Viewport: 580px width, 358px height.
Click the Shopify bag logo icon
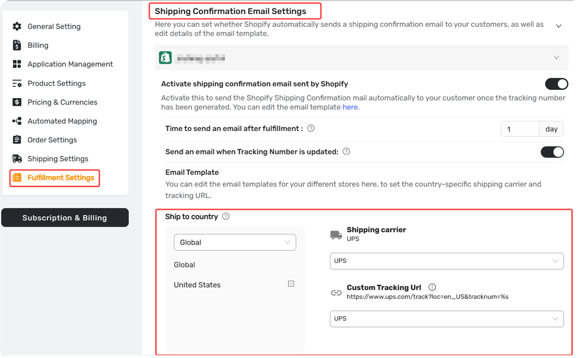point(165,58)
